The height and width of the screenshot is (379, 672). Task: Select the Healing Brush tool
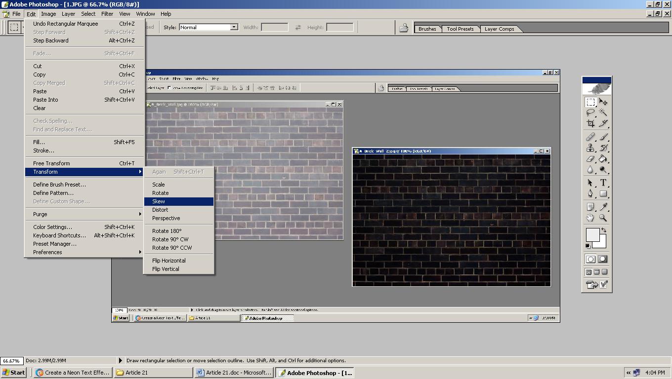coord(590,137)
